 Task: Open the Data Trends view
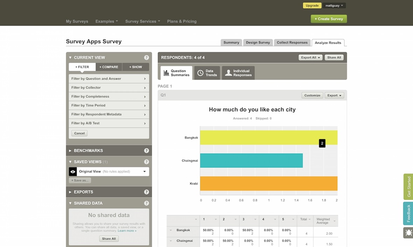(207, 73)
